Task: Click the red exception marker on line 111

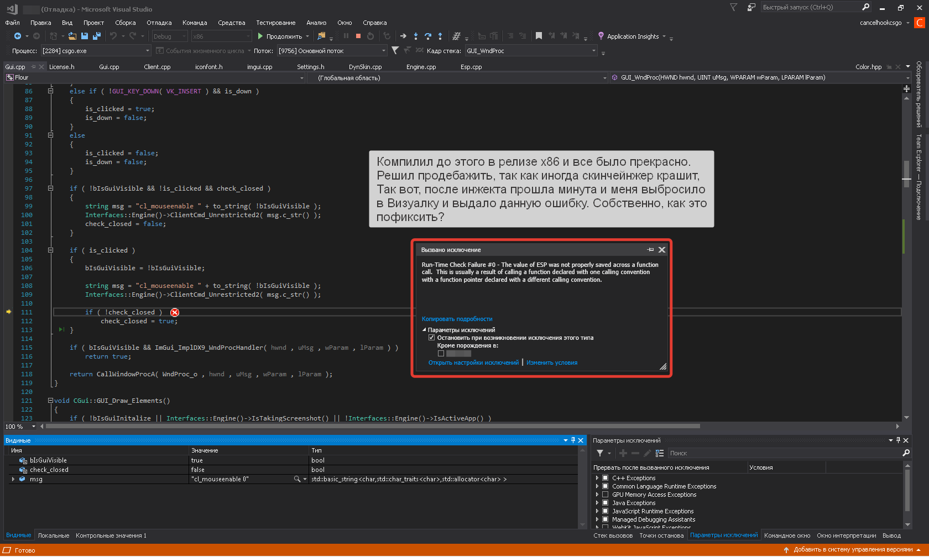Action: coord(175,313)
